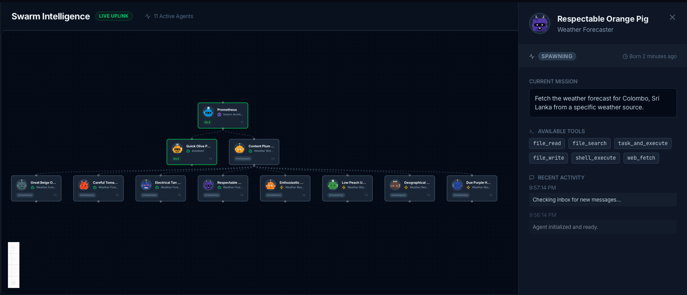Image resolution: width=687 pixels, height=295 pixels.
Task: Close the Respectable Orange Pig detail panel
Action: [x=672, y=17]
